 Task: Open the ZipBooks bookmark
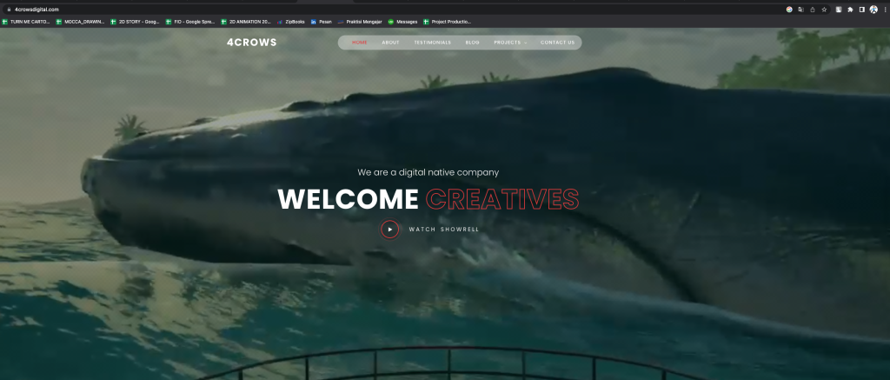(291, 21)
